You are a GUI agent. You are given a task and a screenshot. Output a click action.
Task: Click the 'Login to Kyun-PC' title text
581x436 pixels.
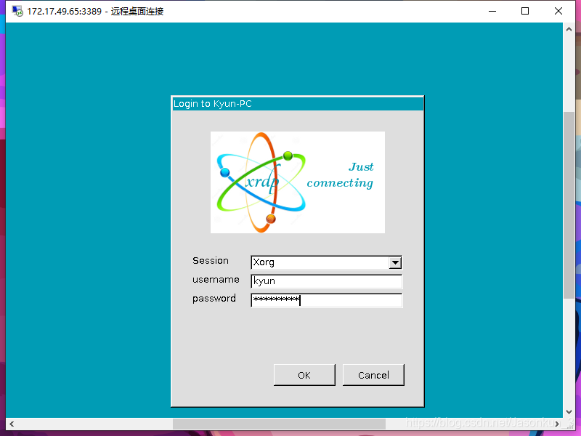point(213,104)
